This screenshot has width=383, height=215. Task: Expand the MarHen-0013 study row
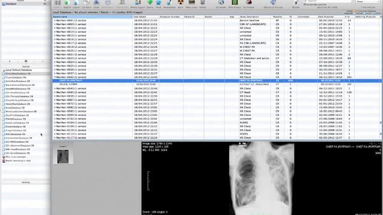pyautogui.click(x=54, y=28)
